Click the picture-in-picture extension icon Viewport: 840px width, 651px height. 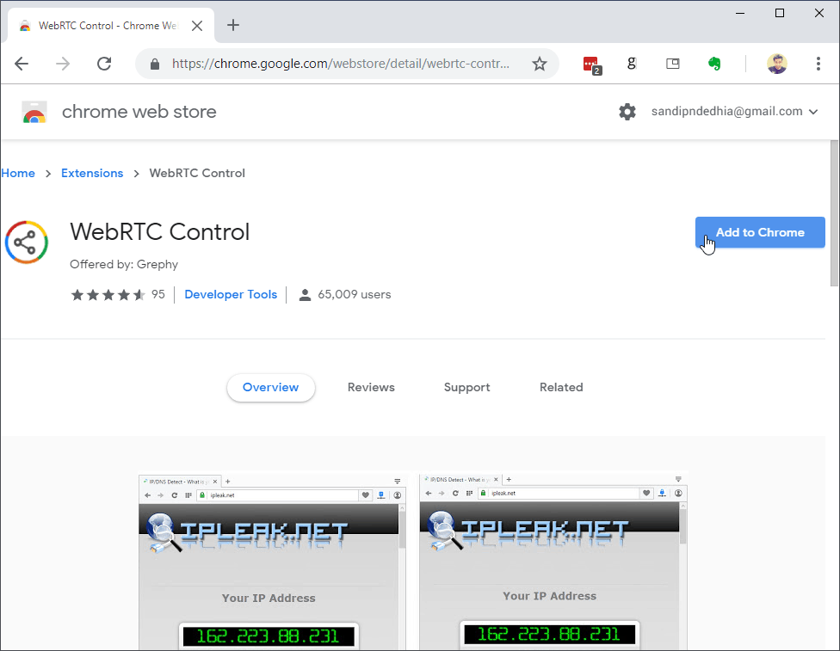[x=673, y=64]
